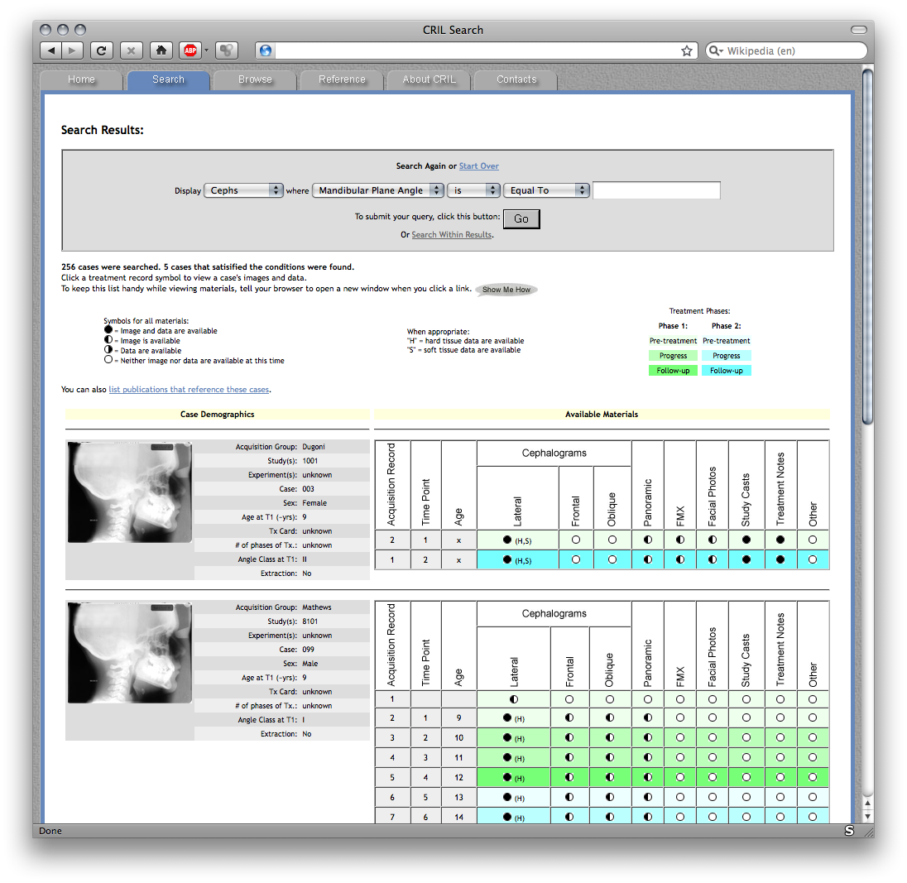Click the red ABP Adblock icon
This screenshot has width=907, height=883.
pos(191,50)
